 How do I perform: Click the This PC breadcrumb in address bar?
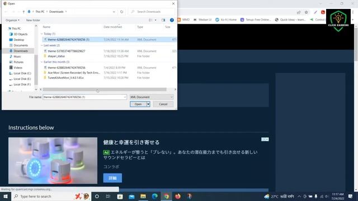40,12
